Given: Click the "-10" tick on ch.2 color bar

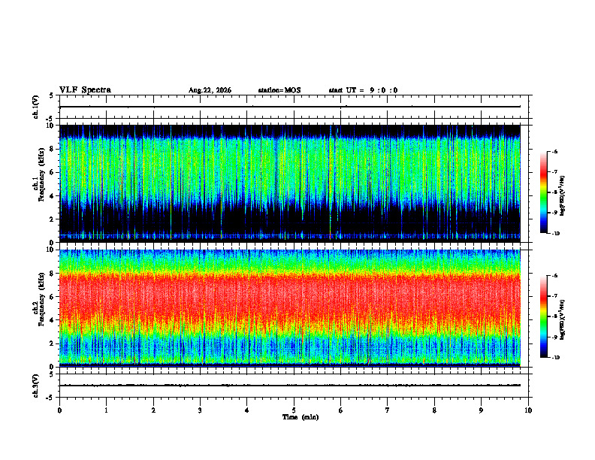Looking at the screenshot, I should point(555,358).
